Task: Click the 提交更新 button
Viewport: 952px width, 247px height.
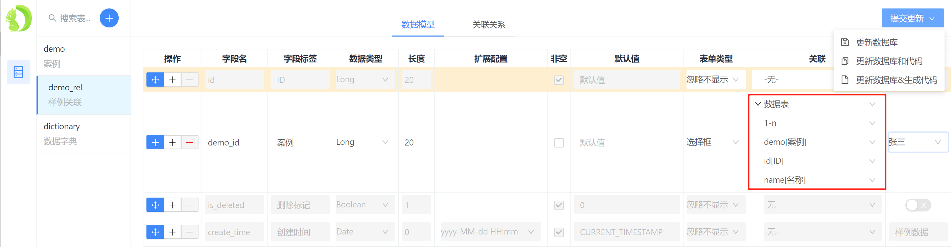Action: (x=912, y=18)
